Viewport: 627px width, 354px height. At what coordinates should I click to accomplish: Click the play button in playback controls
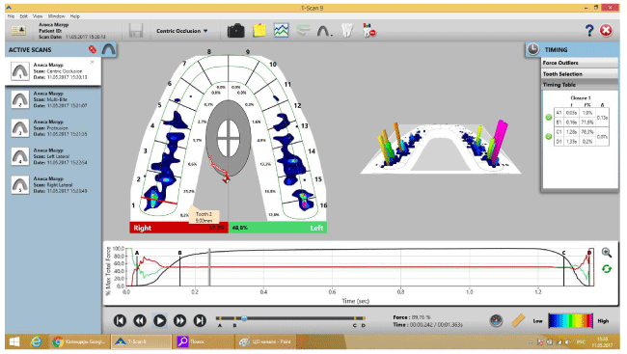[159, 320]
